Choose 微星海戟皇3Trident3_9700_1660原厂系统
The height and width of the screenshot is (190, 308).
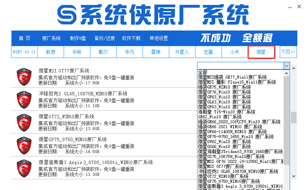[x=241, y=151]
